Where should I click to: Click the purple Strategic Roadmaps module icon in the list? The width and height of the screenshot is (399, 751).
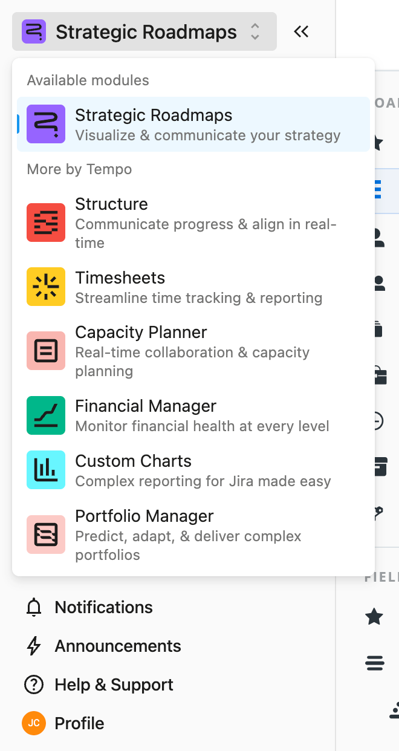coord(46,124)
